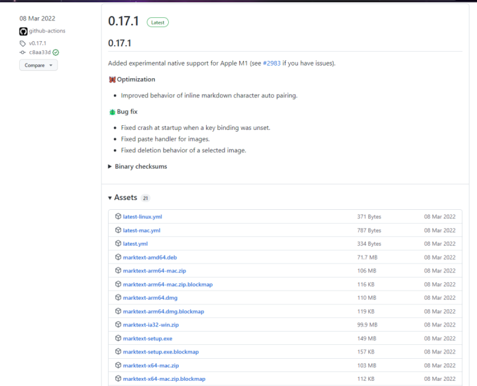Open the v0.17.1 tag link
This screenshot has width=477, height=386.
[37, 43]
